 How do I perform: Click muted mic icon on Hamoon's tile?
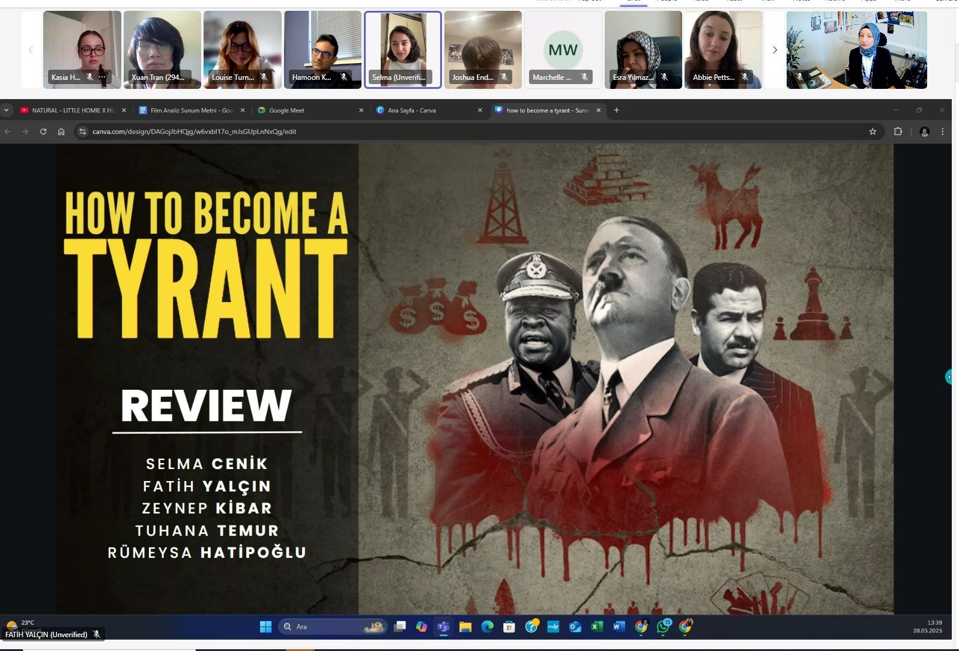344,77
